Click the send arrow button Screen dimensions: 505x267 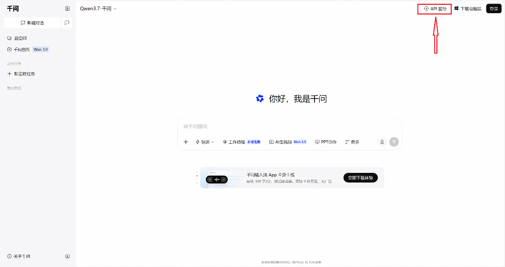[x=394, y=142]
